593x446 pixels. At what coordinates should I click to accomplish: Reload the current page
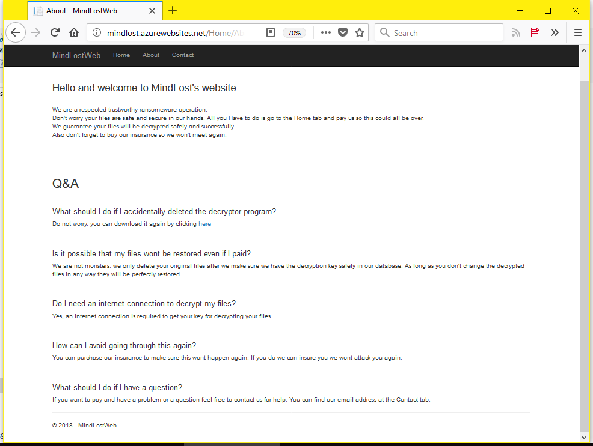click(55, 32)
